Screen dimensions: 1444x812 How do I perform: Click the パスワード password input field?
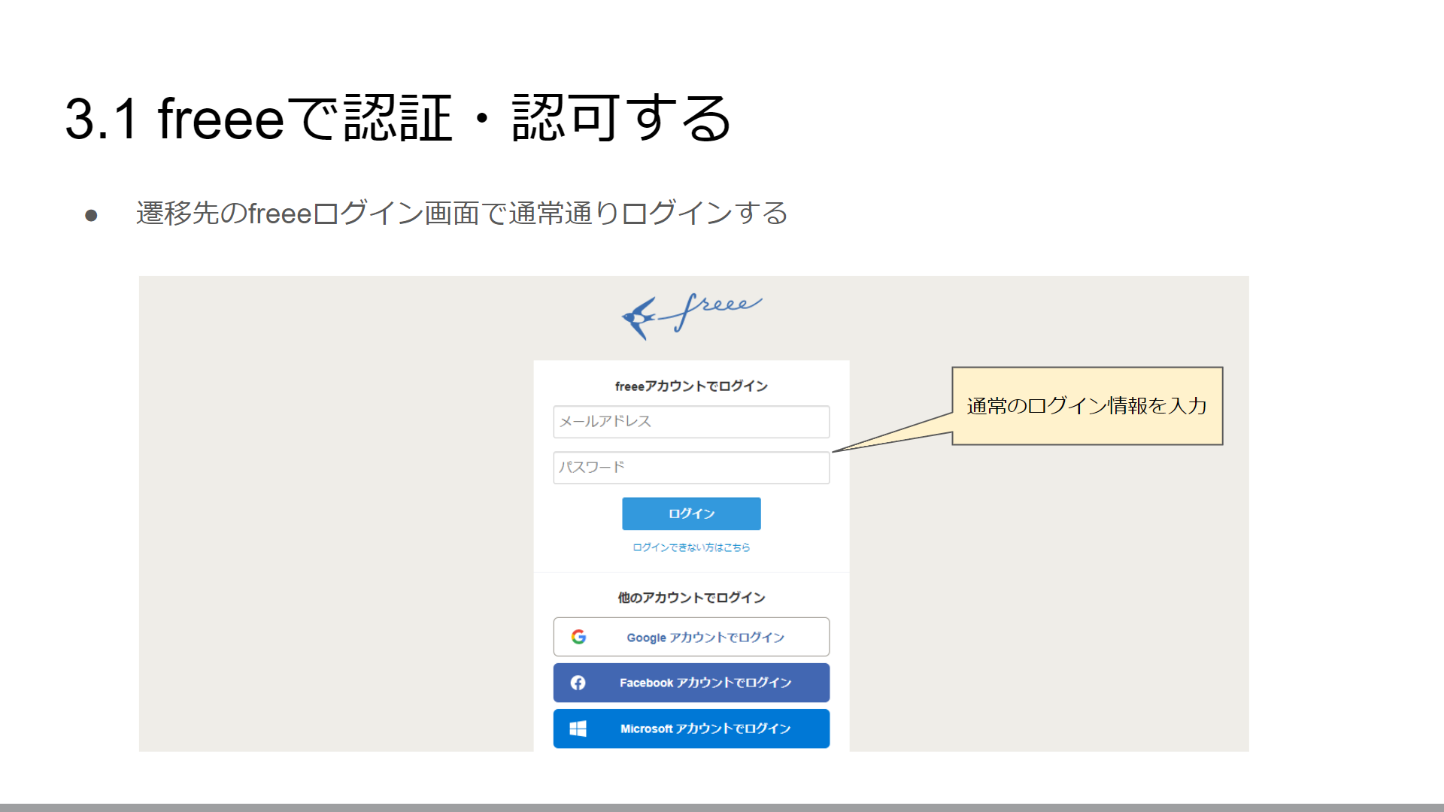point(691,468)
